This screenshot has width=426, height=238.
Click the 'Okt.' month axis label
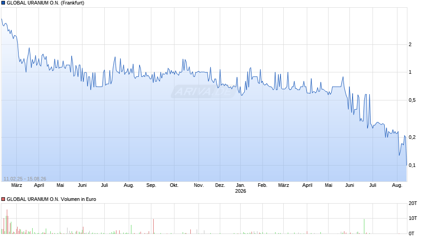(x=174, y=186)
